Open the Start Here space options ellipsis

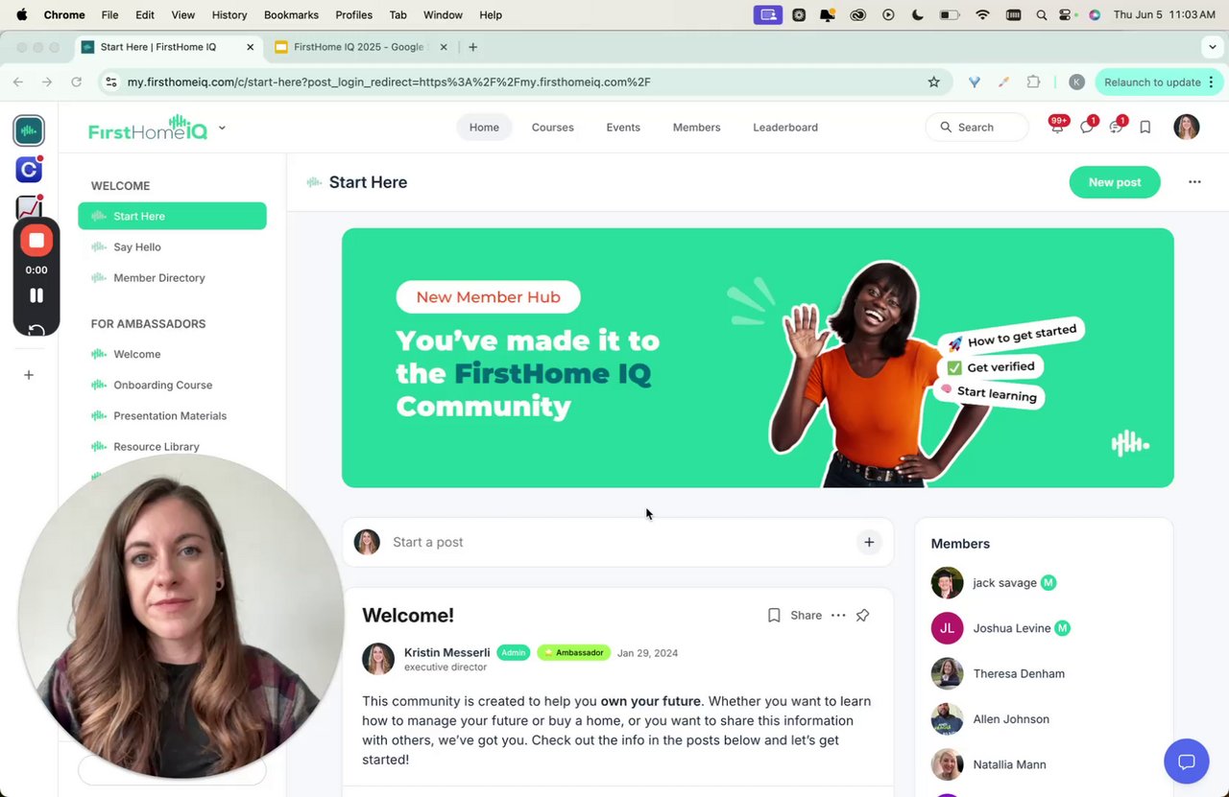coord(1194,182)
